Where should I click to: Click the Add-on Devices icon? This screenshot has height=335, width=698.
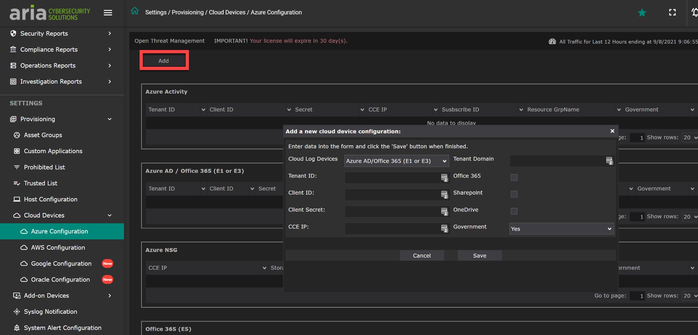17,296
